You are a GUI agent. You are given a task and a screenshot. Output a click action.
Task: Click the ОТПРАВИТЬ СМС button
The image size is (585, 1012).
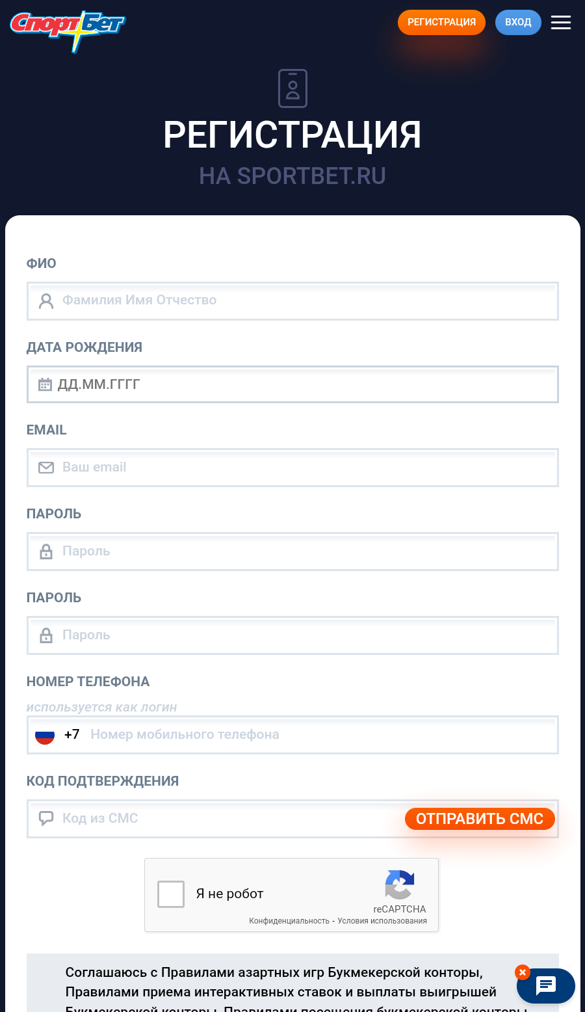click(480, 819)
